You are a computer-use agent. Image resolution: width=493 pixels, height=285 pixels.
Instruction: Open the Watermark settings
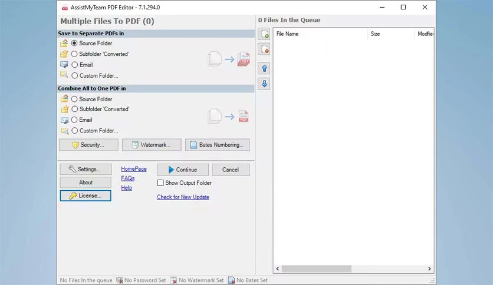[152, 145]
